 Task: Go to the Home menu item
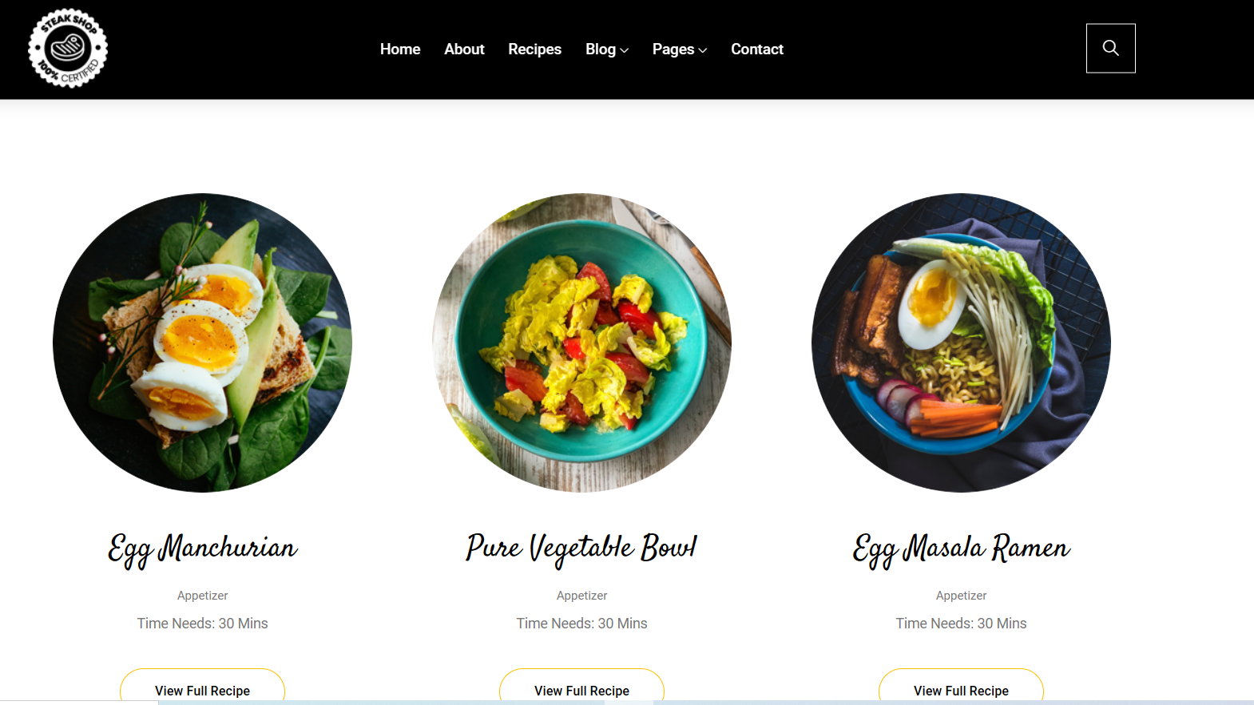point(400,50)
